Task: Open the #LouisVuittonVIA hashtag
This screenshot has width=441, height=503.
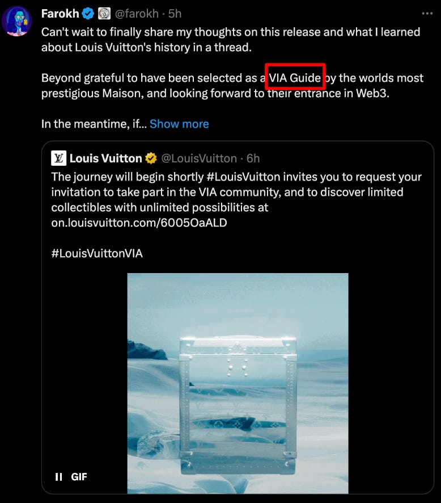Action: [x=97, y=253]
